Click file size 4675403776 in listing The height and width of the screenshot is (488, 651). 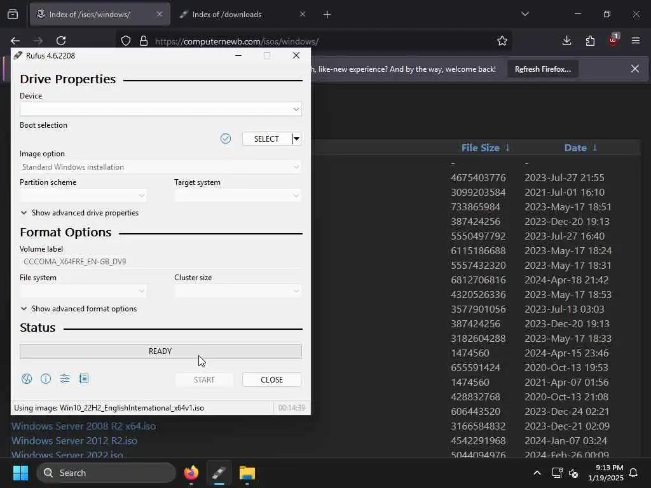pyautogui.click(x=478, y=178)
